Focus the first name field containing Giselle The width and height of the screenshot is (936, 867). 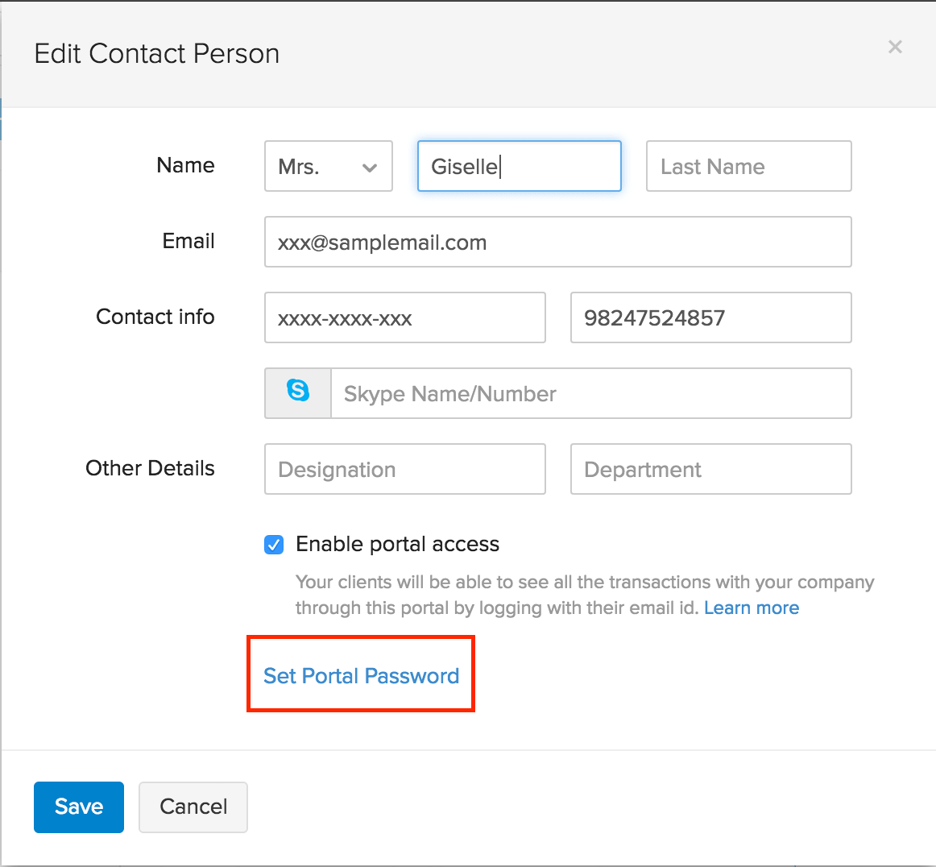point(519,167)
